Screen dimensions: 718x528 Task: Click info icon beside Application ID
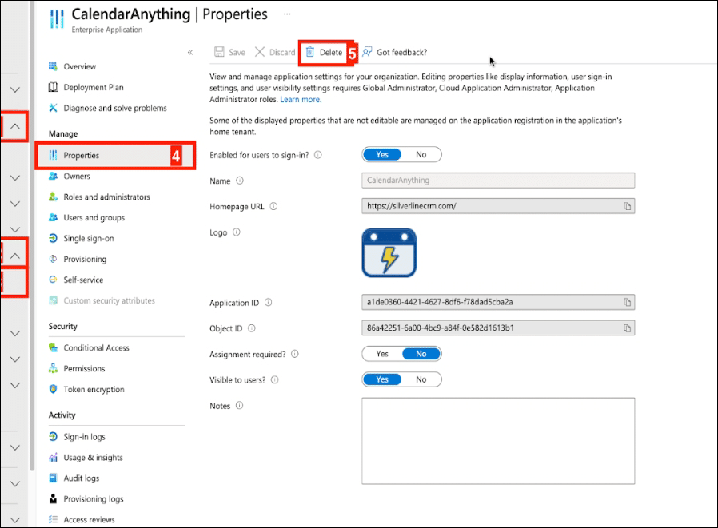pos(269,303)
